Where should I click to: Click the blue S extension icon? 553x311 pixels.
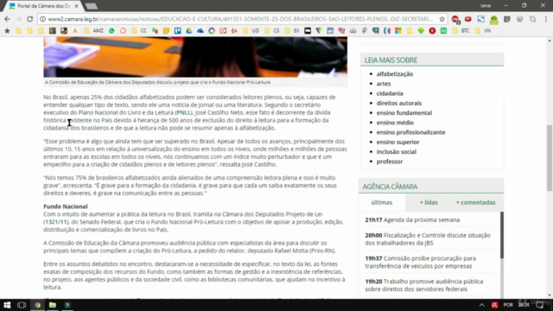pos(481,19)
